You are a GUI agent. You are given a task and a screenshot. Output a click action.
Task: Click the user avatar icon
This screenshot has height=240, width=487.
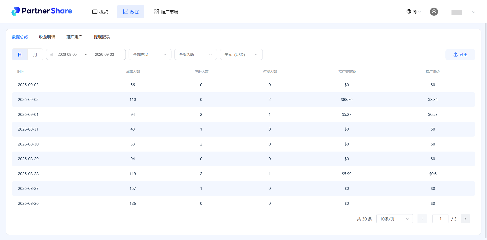tap(434, 11)
